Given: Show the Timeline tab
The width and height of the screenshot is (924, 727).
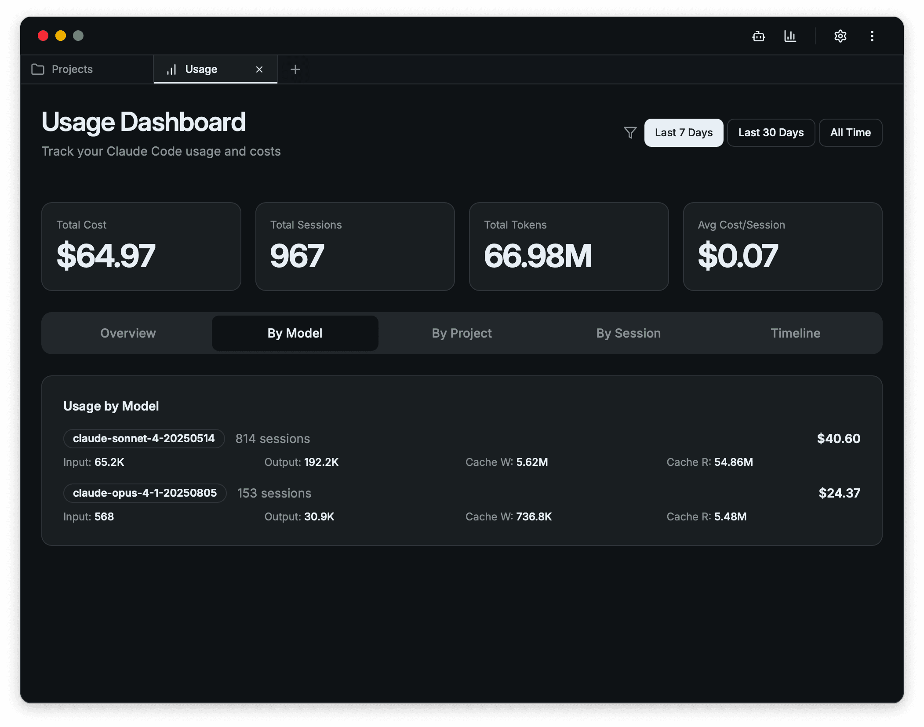Looking at the screenshot, I should pos(795,333).
